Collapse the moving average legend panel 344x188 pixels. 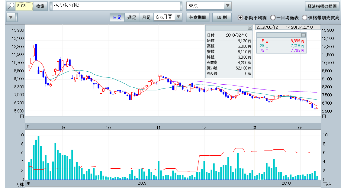click(x=304, y=35)
